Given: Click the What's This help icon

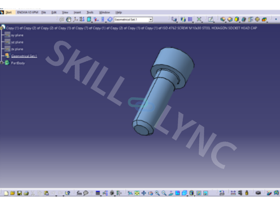Looking at the screenshot, I should click(x=68, y=193).
